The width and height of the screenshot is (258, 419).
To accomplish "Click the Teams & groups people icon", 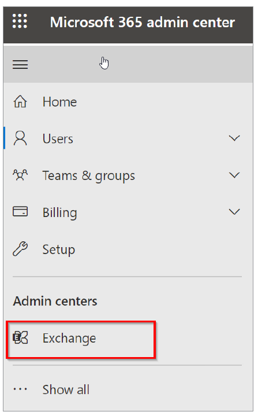I will (x=20, y=175).
